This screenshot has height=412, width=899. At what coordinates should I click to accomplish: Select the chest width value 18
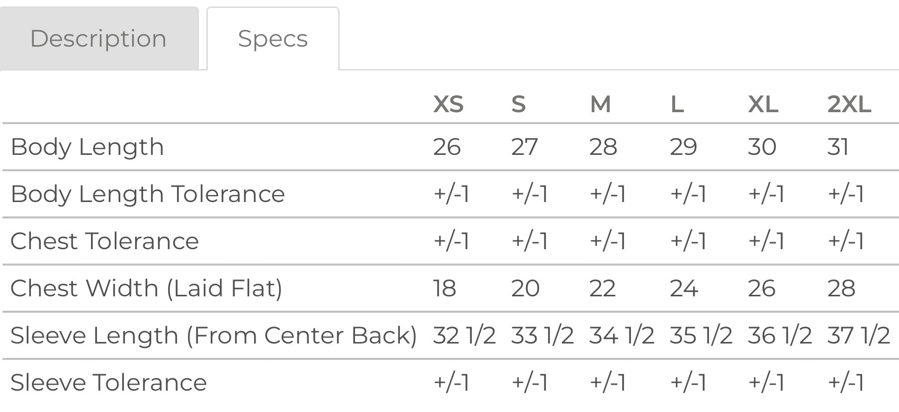[x=444, y=288]
